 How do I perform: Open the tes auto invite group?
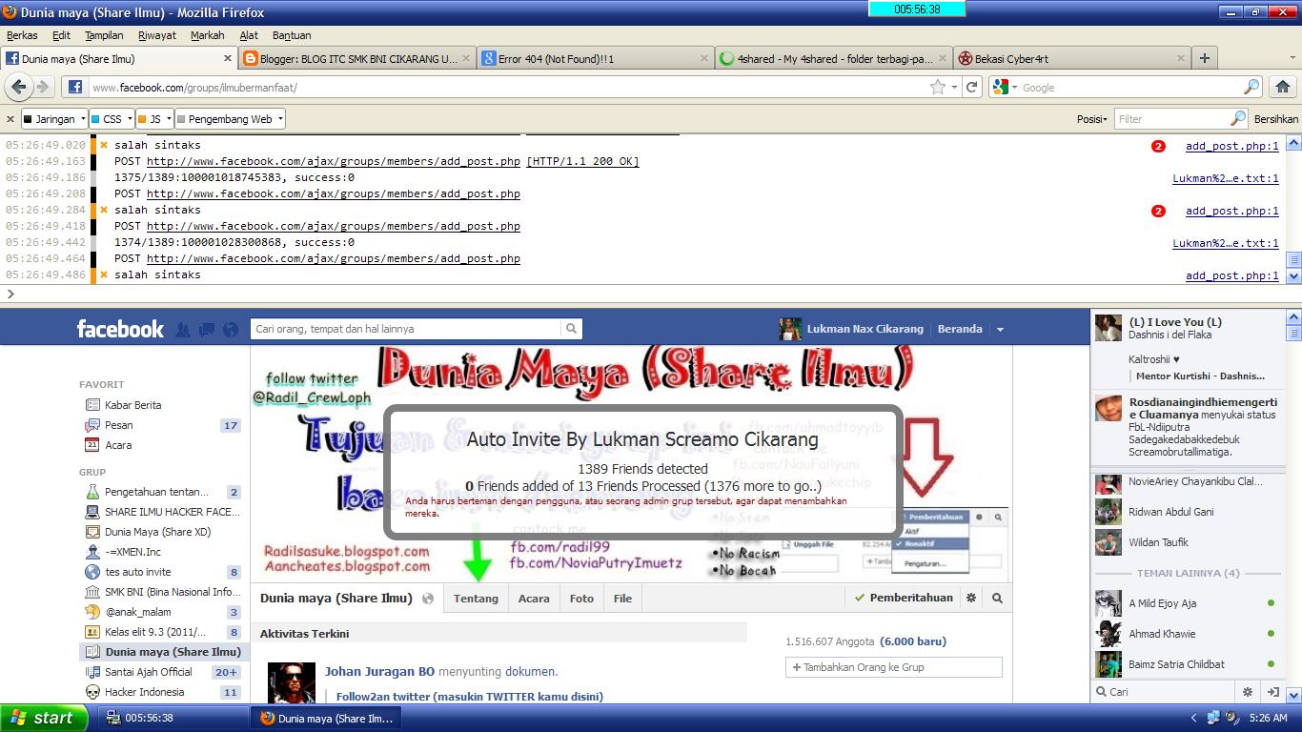pos(138,572)
